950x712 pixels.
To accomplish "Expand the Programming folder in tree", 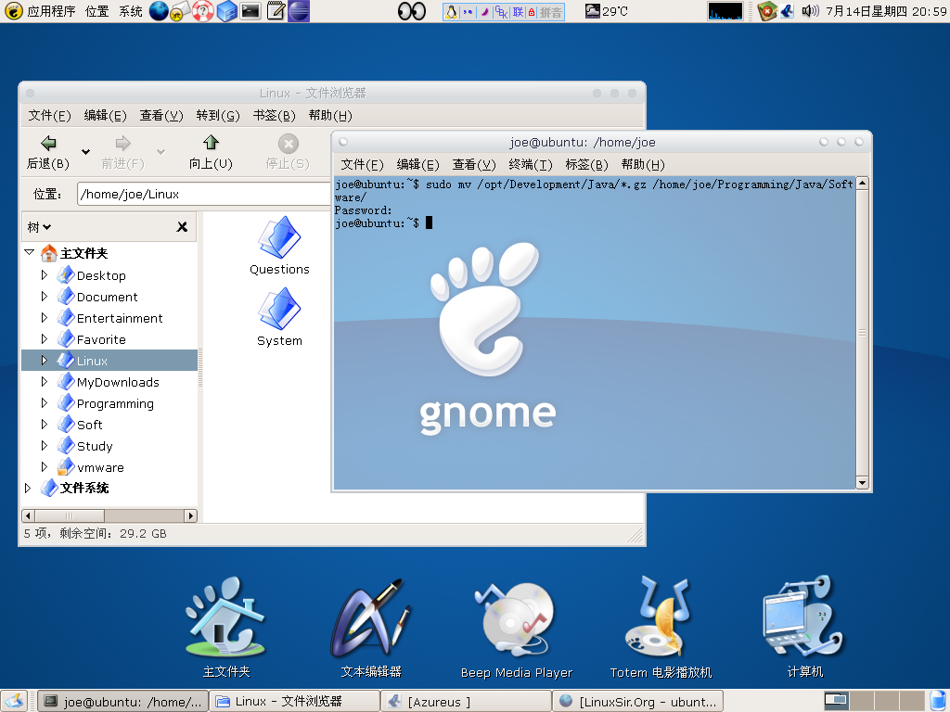I will (x=44, y=402).
